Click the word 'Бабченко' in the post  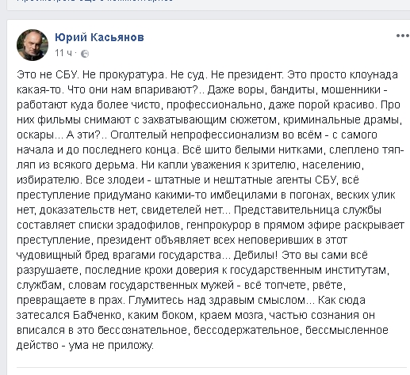coord(97,315)
